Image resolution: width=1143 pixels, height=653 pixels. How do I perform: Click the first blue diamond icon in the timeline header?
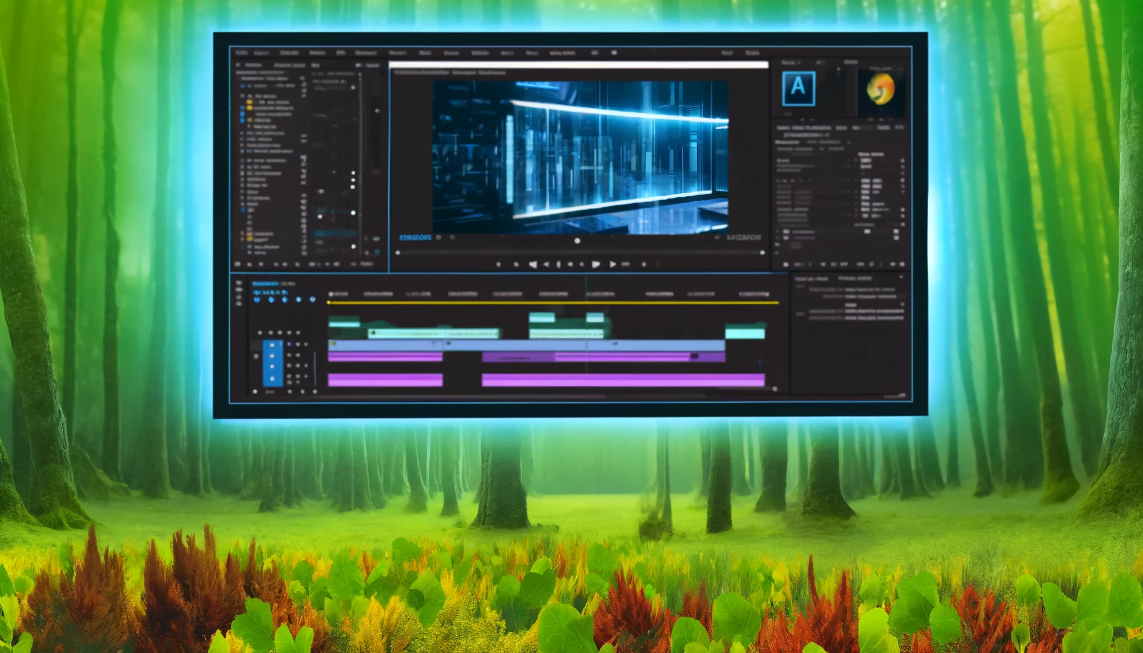[x=257, y=299]
